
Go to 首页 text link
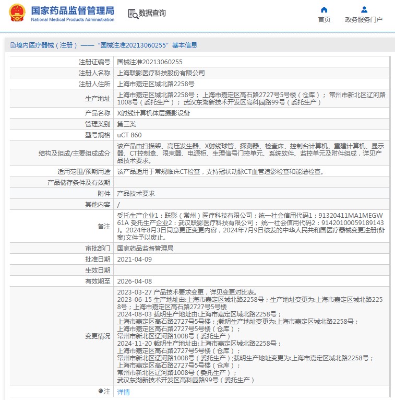click(x=324, y=20)
